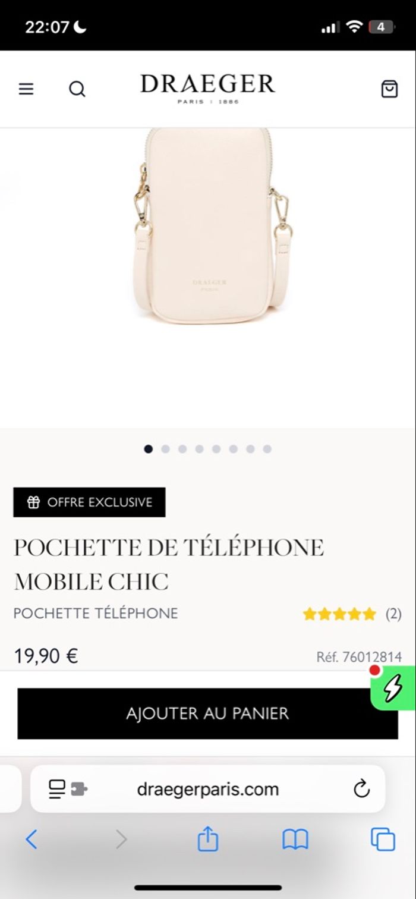Open the hamburger navigation menu
The image size is (416, 899).
tap(26, 89)
